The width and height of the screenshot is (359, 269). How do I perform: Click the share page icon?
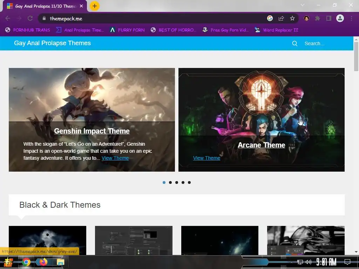pos(281,18)
